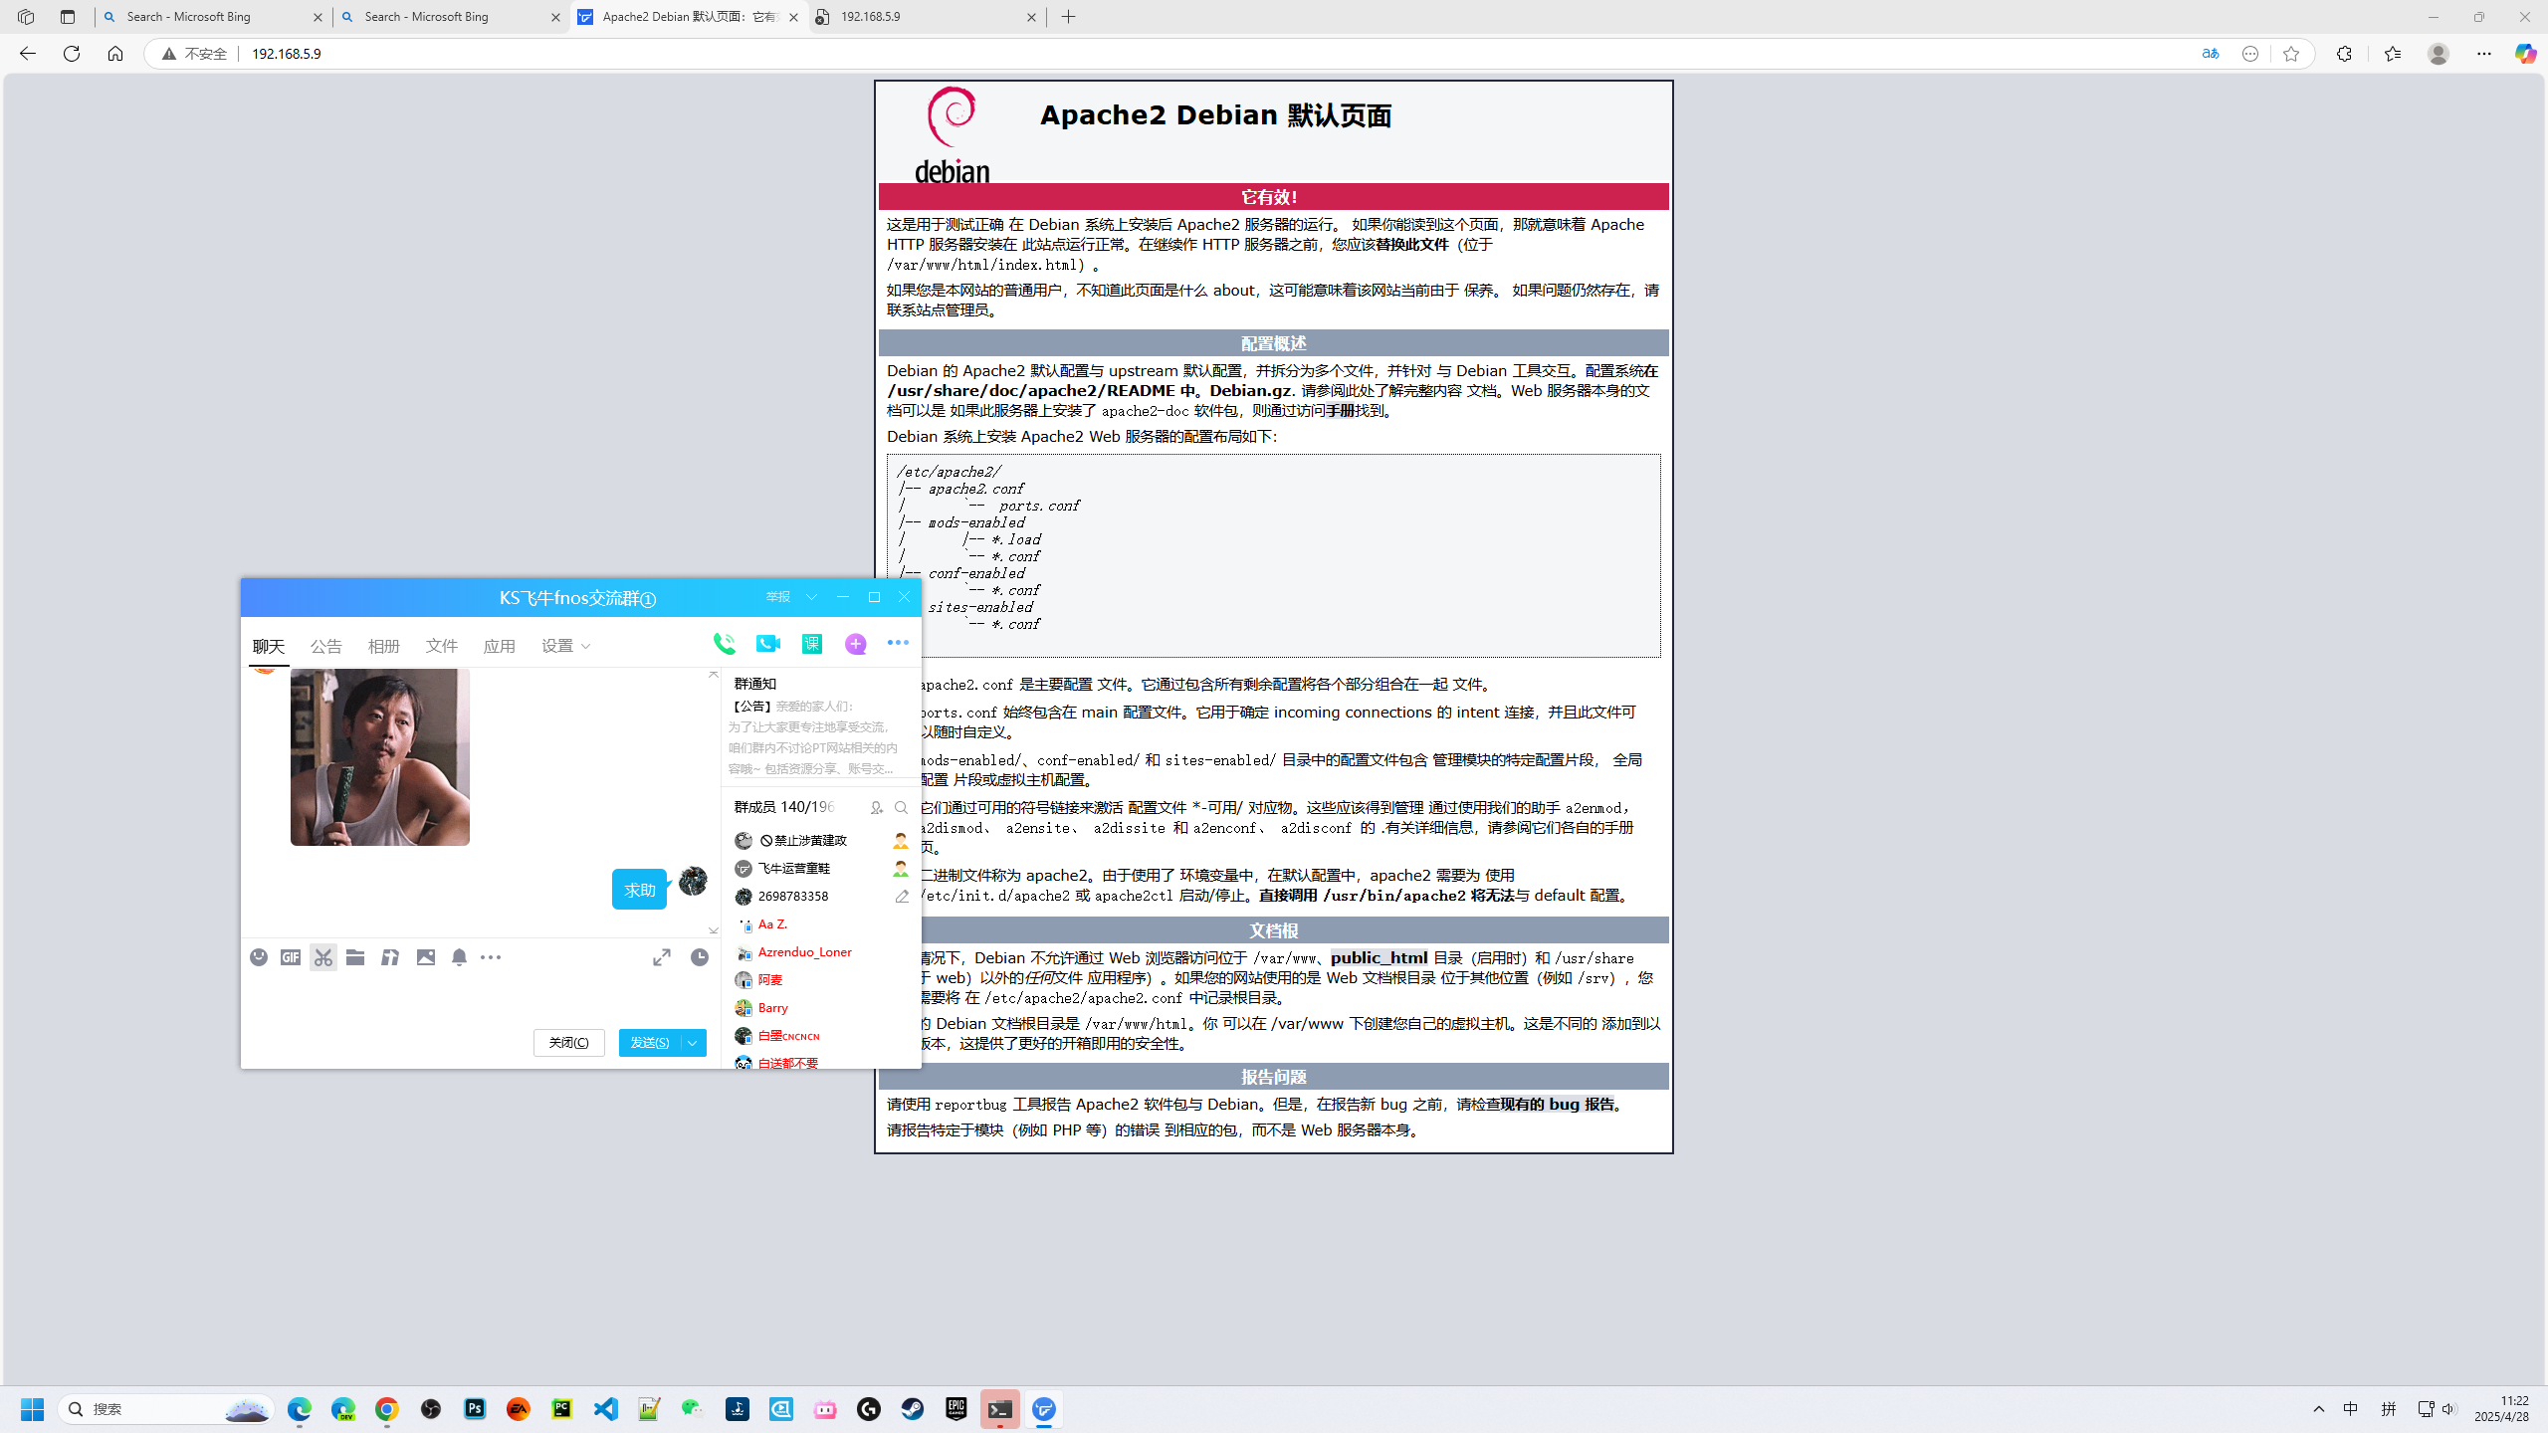Screen dimensions: 2548x1433
Task: Search group members with magnifier icon
Action: pos(902,808)
